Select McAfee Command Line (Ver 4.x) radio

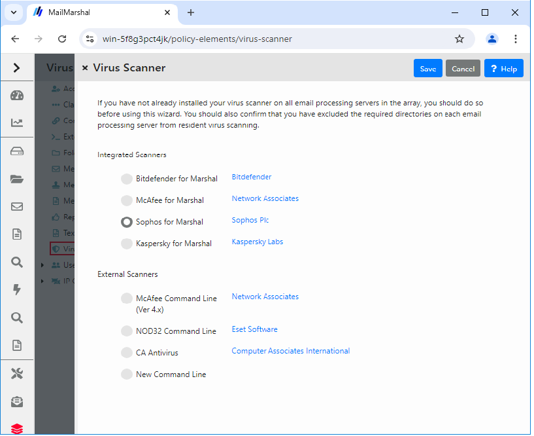point(127,299)
